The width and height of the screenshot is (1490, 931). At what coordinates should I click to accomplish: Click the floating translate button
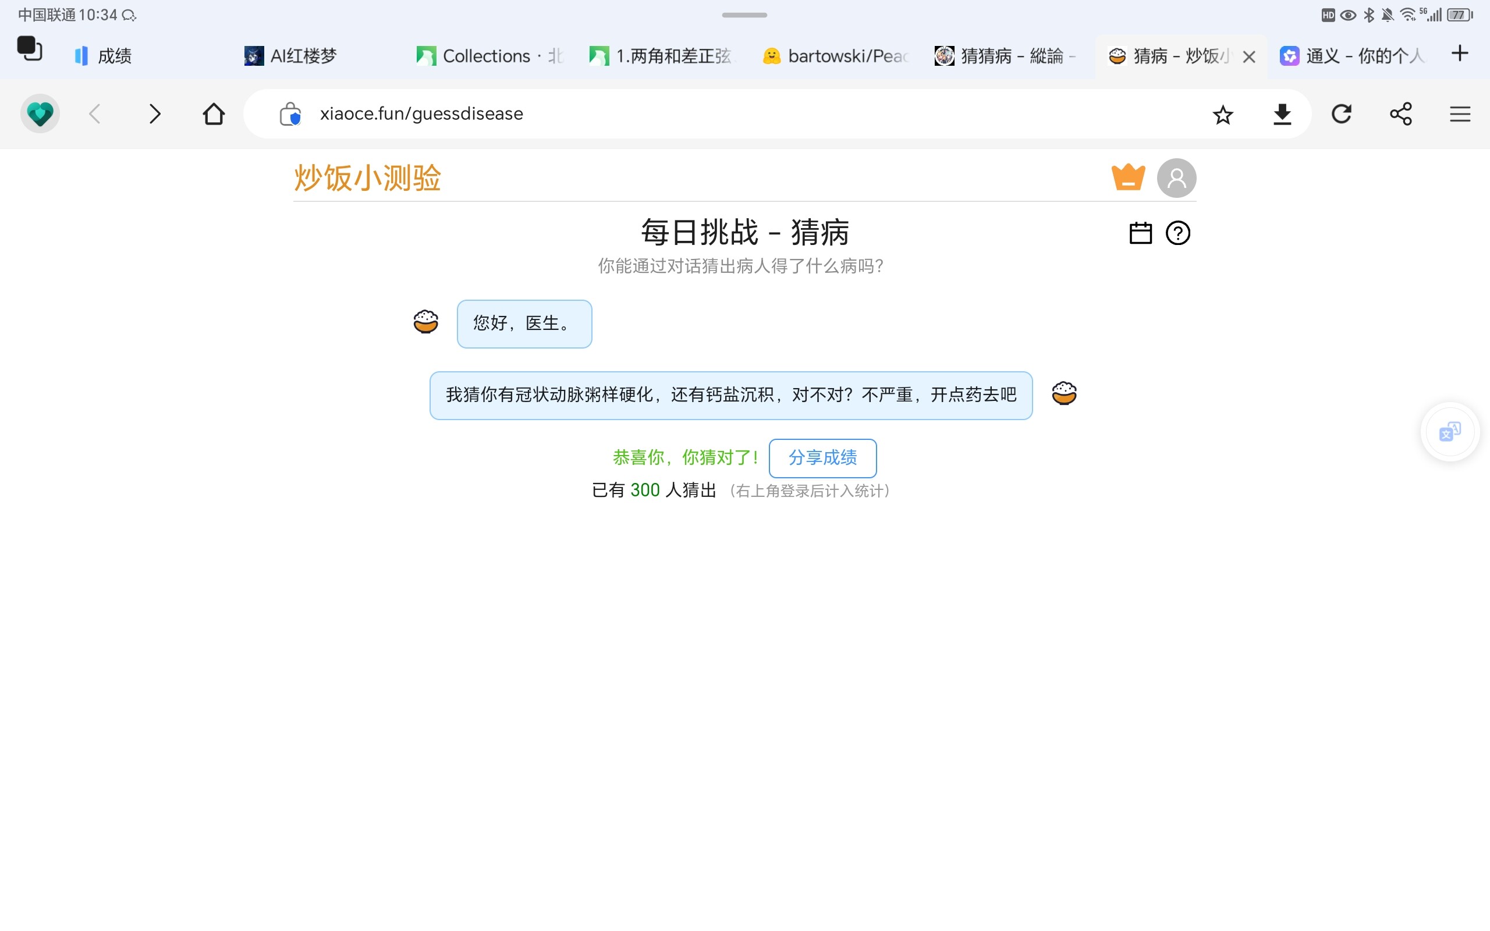point(1449,432)
